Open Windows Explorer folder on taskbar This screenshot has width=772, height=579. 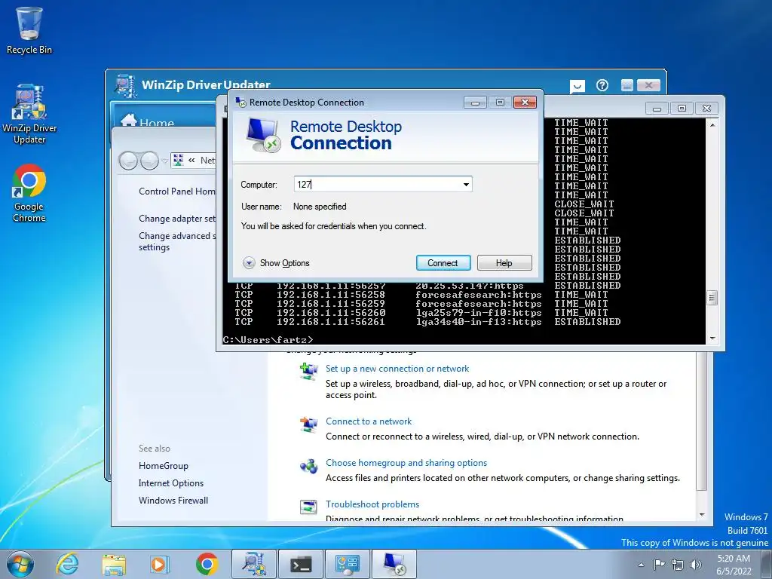114,564
